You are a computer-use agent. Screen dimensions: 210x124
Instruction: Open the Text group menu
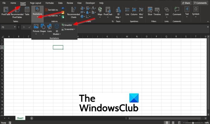(x=187, y=12)
